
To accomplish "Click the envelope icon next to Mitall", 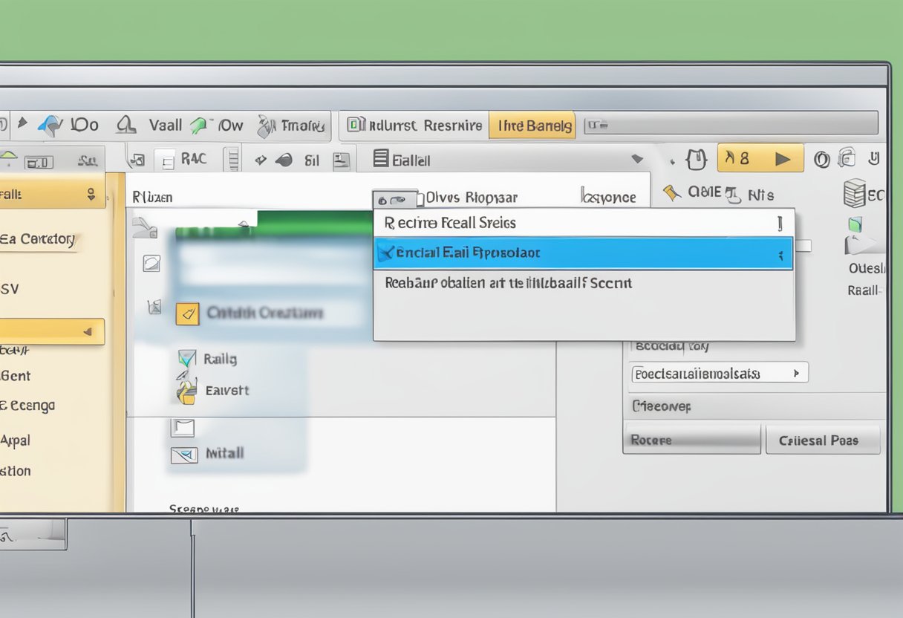I will (x=184, y=453).
